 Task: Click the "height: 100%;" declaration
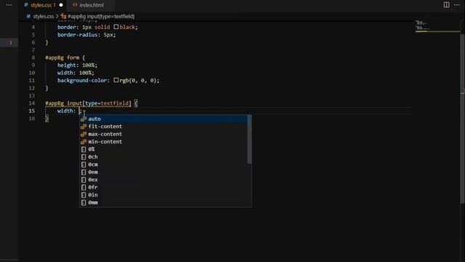click(x=77, y=65)
